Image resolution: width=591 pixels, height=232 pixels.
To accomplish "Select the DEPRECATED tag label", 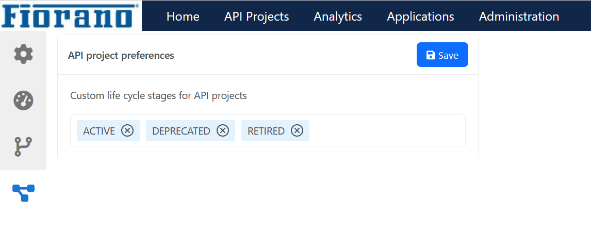I will 182,131.
